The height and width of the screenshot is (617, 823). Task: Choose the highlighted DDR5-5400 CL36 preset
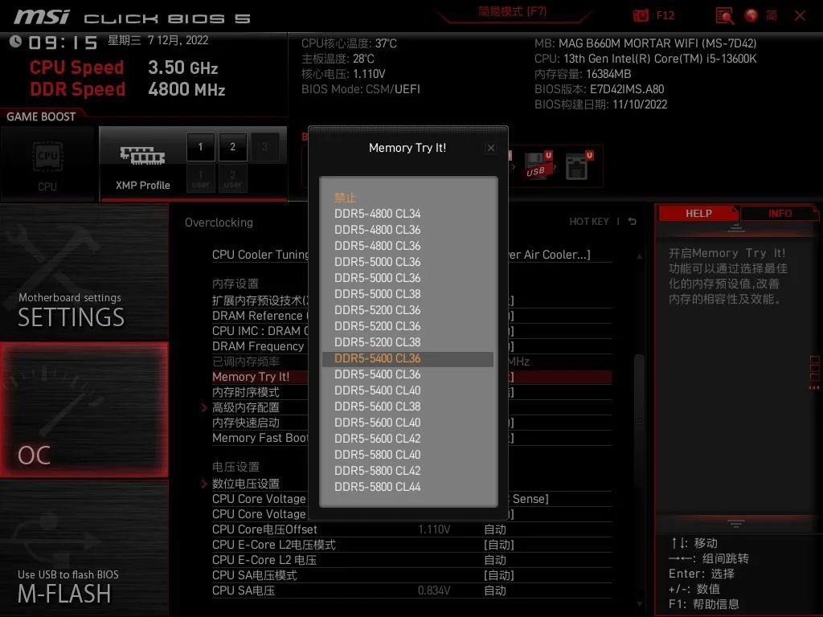[407, 358]
